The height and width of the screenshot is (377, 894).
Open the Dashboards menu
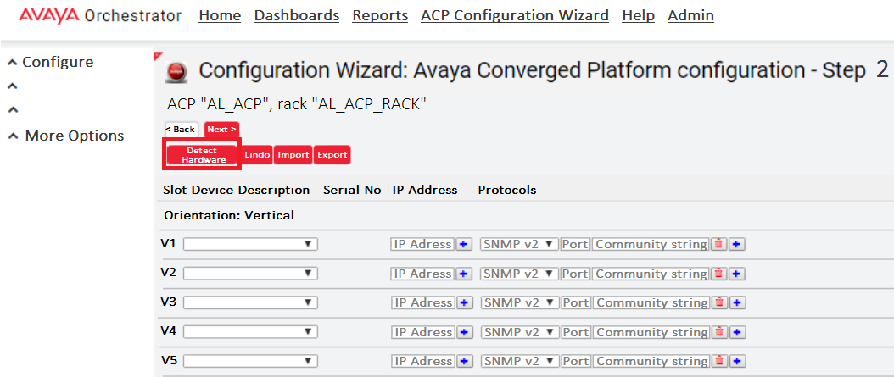point(297,15)
